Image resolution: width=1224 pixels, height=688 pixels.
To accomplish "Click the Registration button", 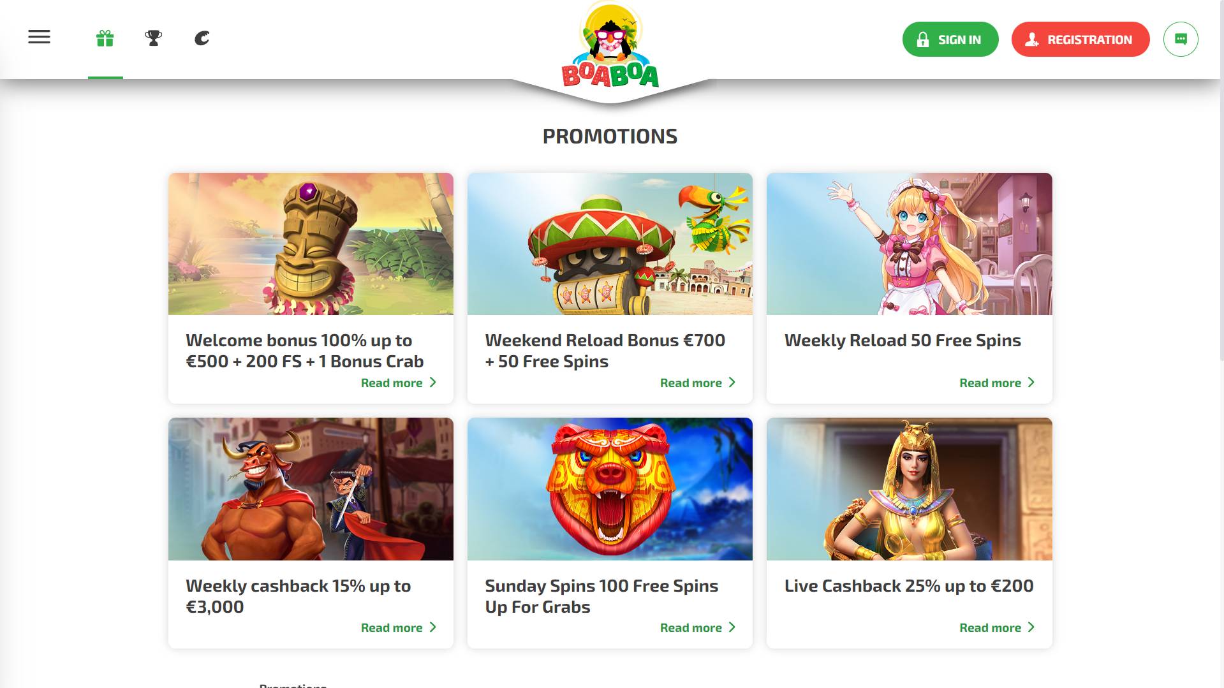I will point(1080,39).
